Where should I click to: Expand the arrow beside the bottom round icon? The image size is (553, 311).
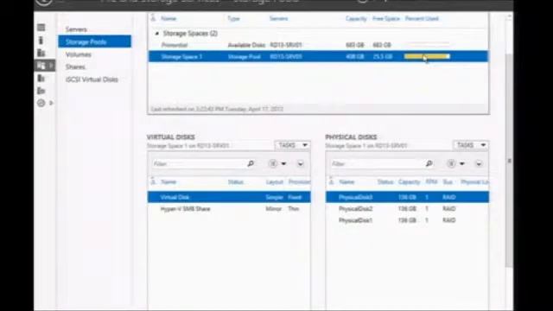tap(51, 103)
